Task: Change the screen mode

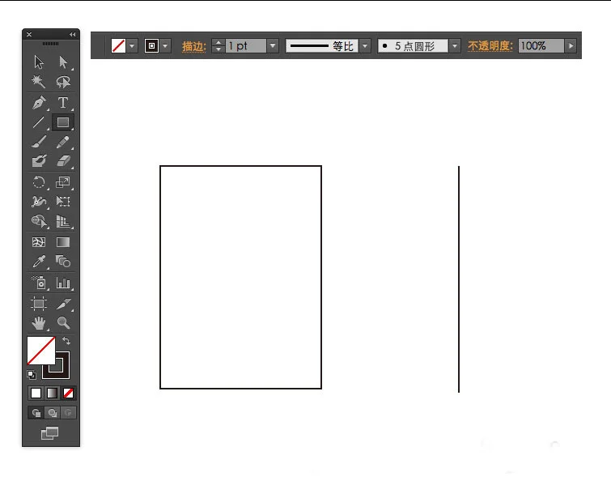Action: click(50, 432)
